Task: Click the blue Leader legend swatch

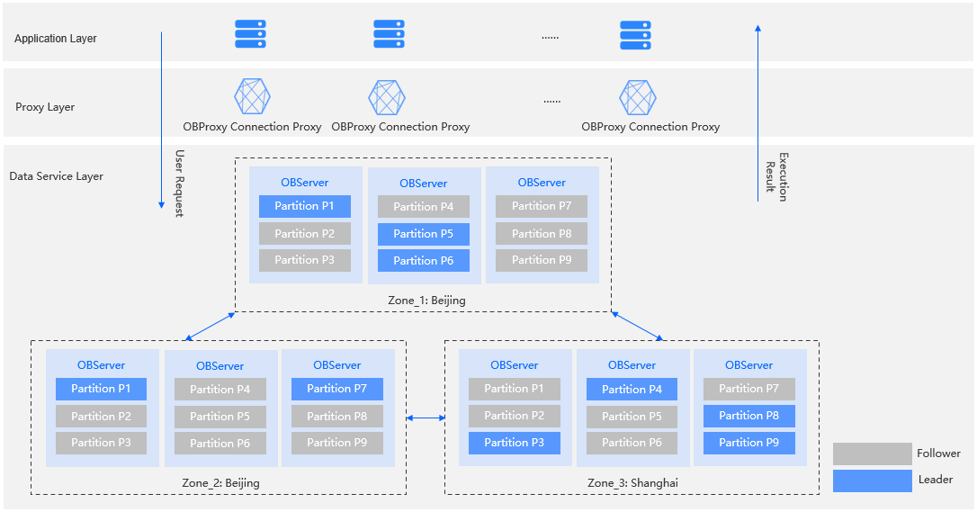Action: [873, 481]
